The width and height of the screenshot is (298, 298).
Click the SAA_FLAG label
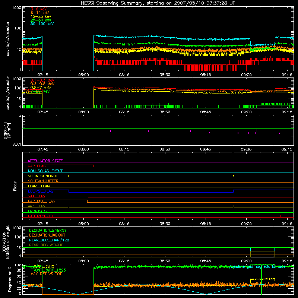pos(37,196)
